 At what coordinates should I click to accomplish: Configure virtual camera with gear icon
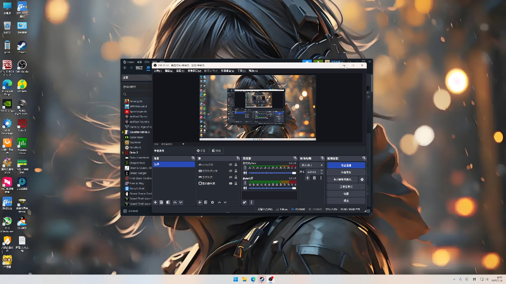[x=362, y=179]
